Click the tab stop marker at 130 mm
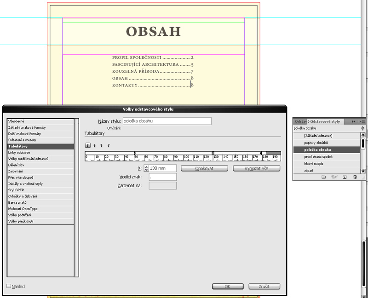The height and width of the screenshot is (298, 368). tap(213, 153)
